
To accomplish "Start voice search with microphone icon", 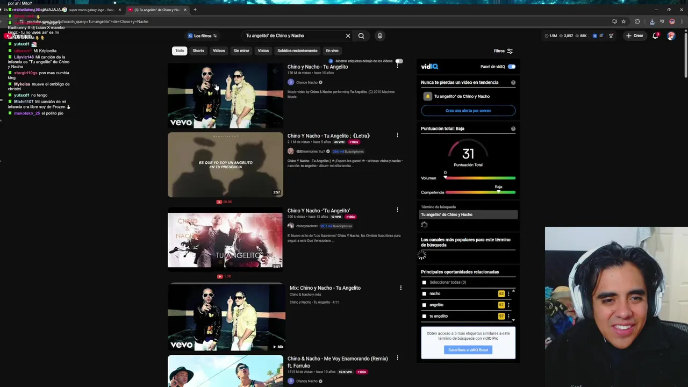I will (x=379, y=36).
